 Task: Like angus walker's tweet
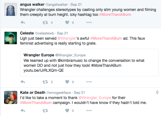click(x=67, y=22)
